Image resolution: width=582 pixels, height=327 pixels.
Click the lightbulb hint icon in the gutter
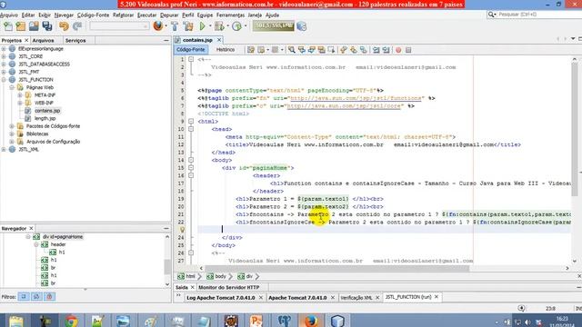(x=182, y=230)
